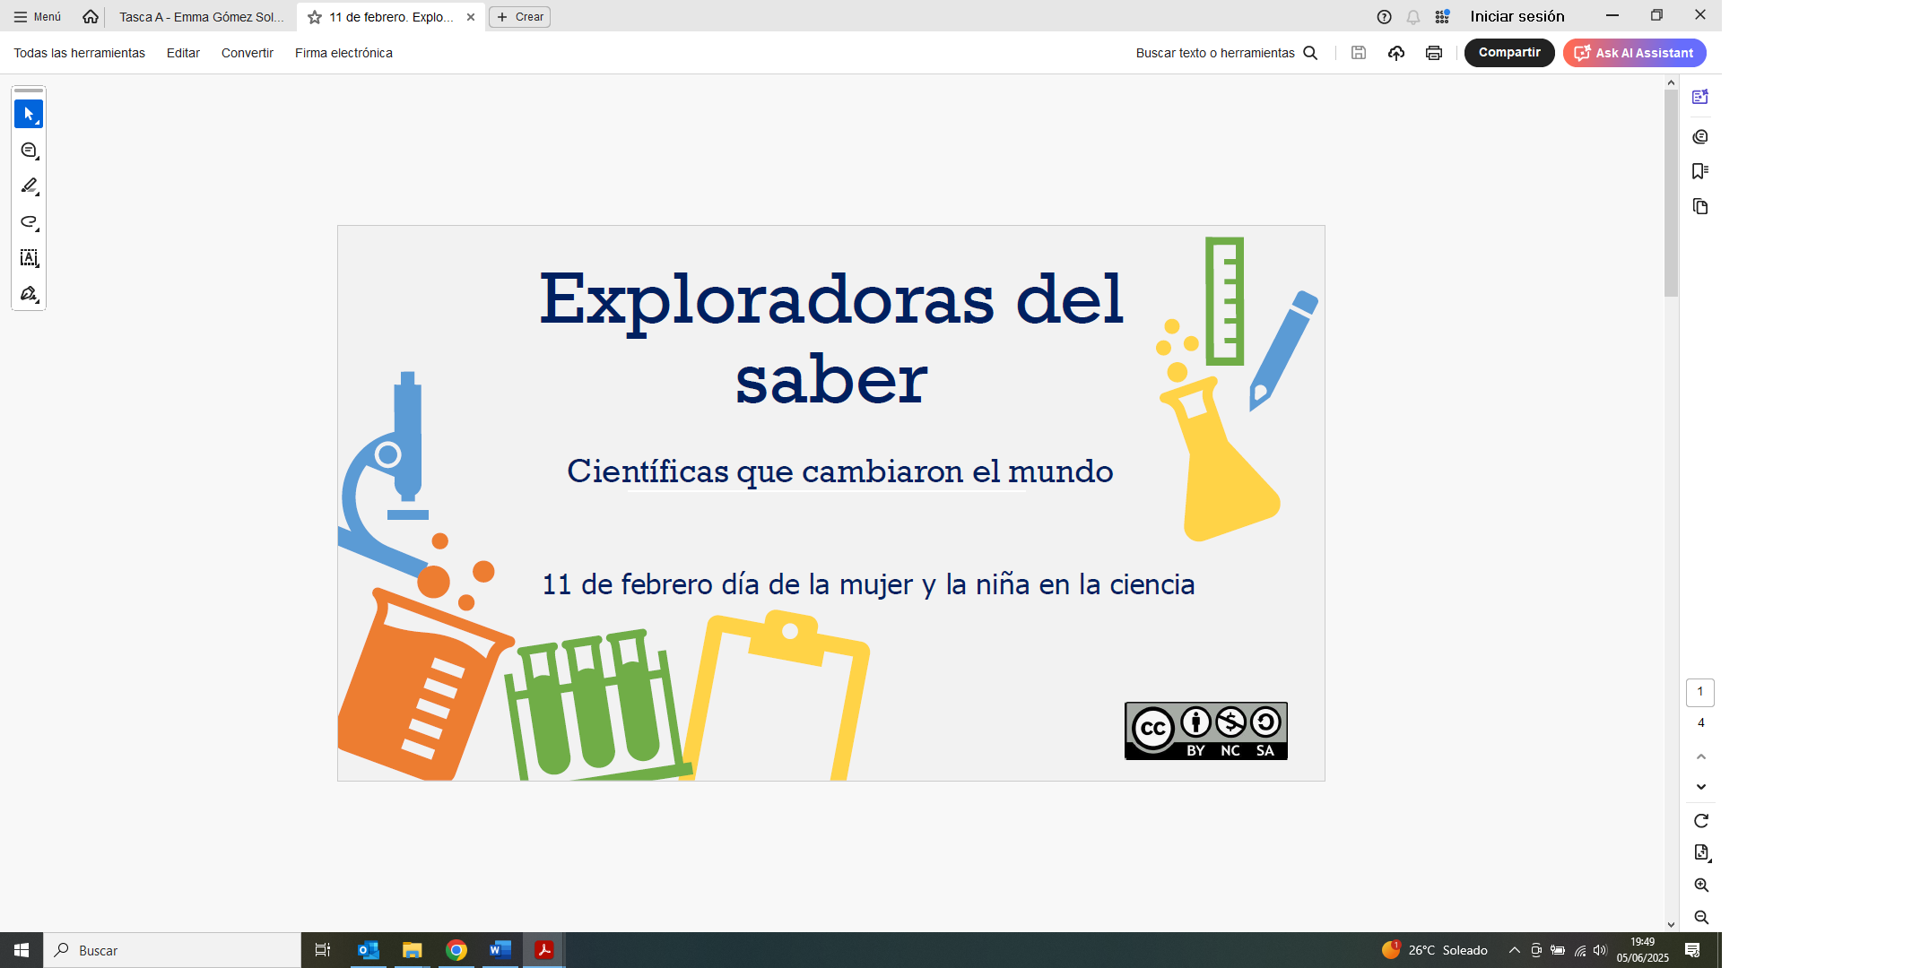Go to the next page arrow
1912x968 pixels.
(x=1700, y=787)
